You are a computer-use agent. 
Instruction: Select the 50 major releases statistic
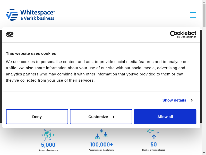point(153,145)
